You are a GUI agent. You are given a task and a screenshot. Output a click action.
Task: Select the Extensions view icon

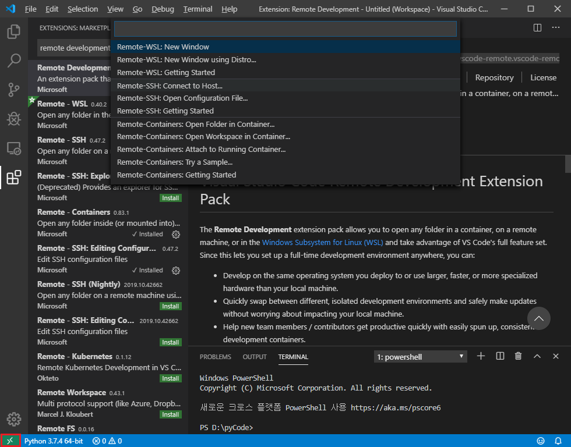pyautogui.click(x=14, y=178)
